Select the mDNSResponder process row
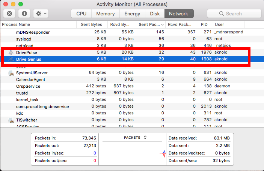Image resolution: width=264 pixels, height=171 pixels. (113, 32)
